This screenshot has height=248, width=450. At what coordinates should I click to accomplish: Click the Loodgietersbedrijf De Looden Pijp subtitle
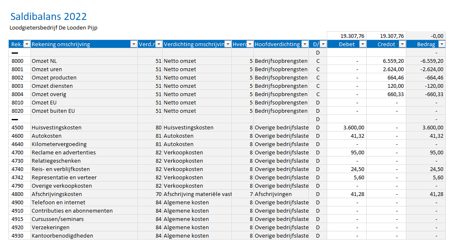[53, 27]
